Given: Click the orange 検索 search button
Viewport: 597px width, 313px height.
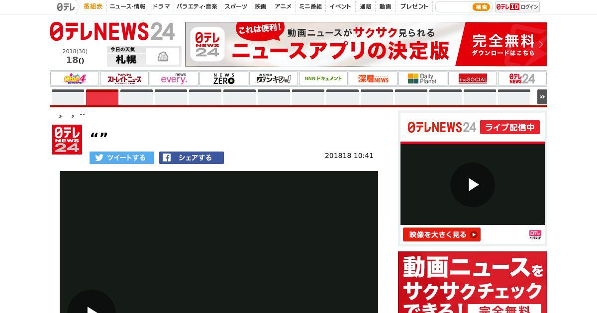Looking at the screenshot, I should coord(481,7).
